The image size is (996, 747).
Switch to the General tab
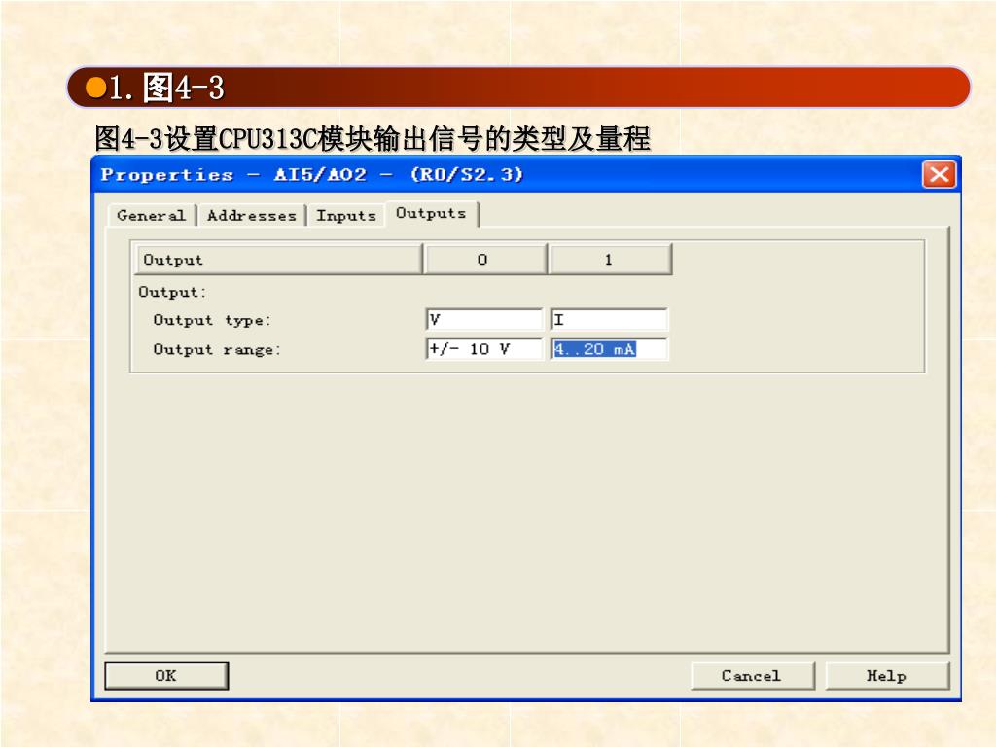[x=151, y=215]
